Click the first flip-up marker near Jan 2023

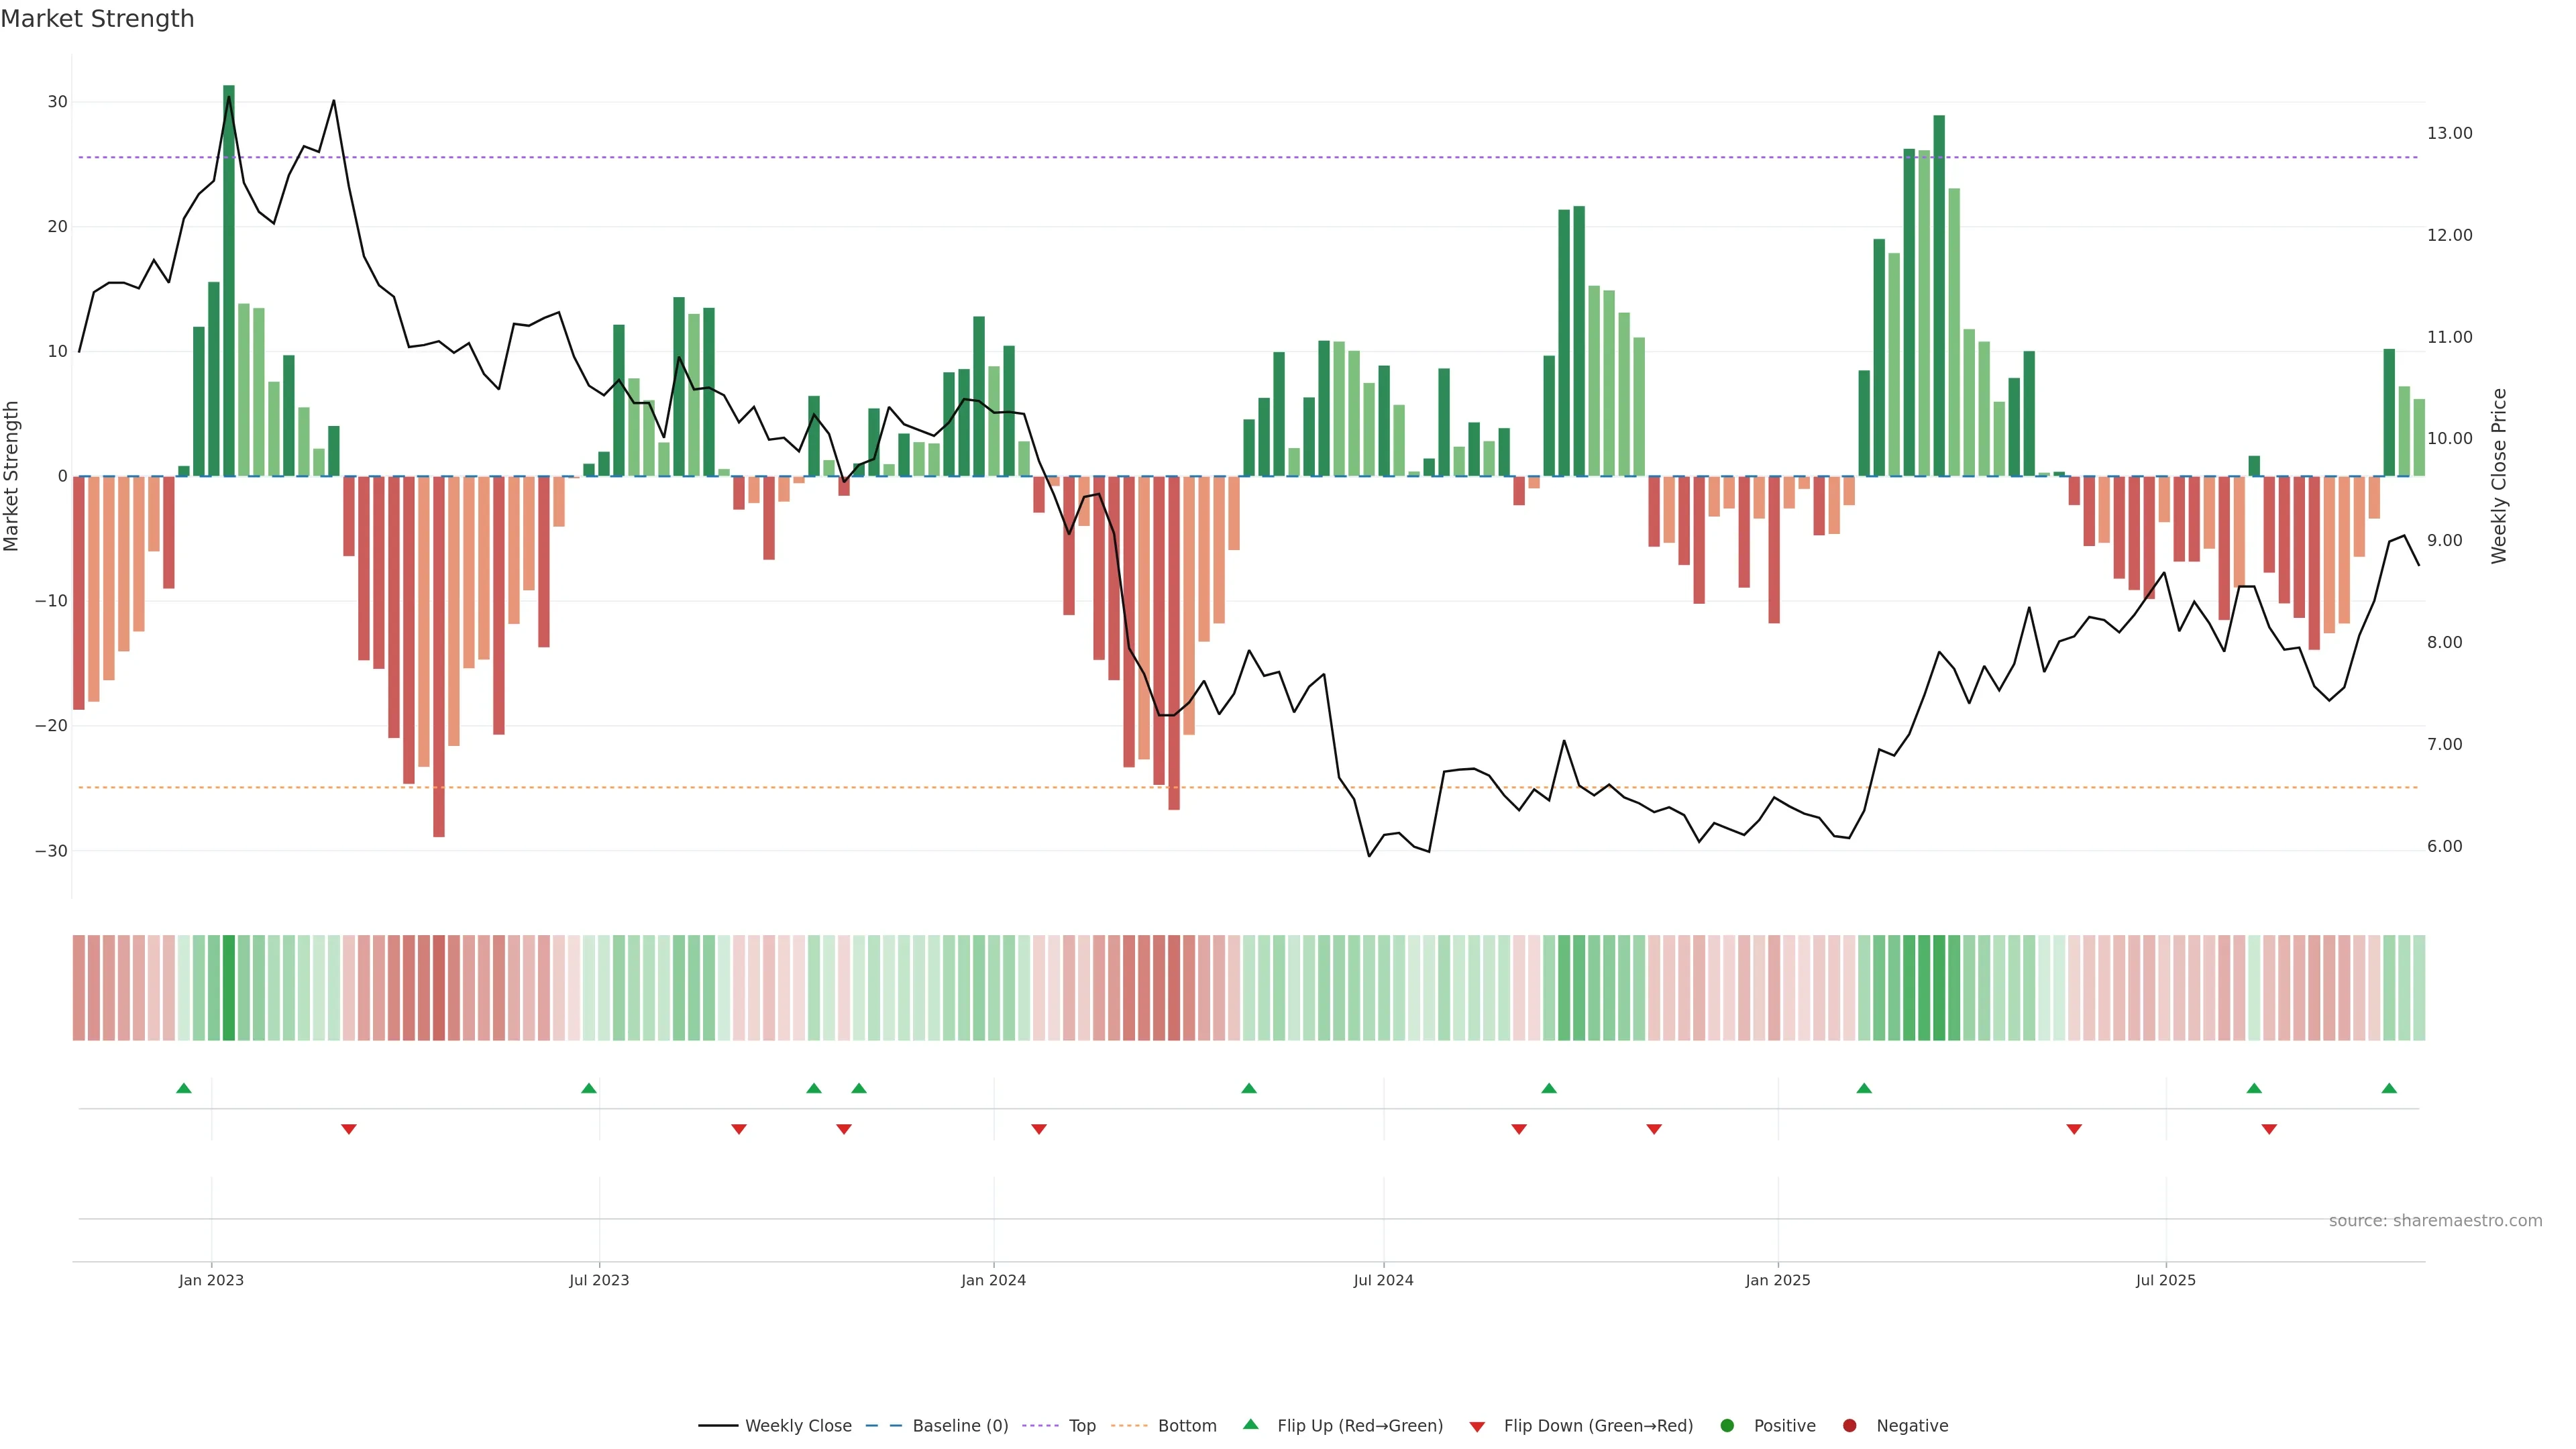click(184, 1088)
